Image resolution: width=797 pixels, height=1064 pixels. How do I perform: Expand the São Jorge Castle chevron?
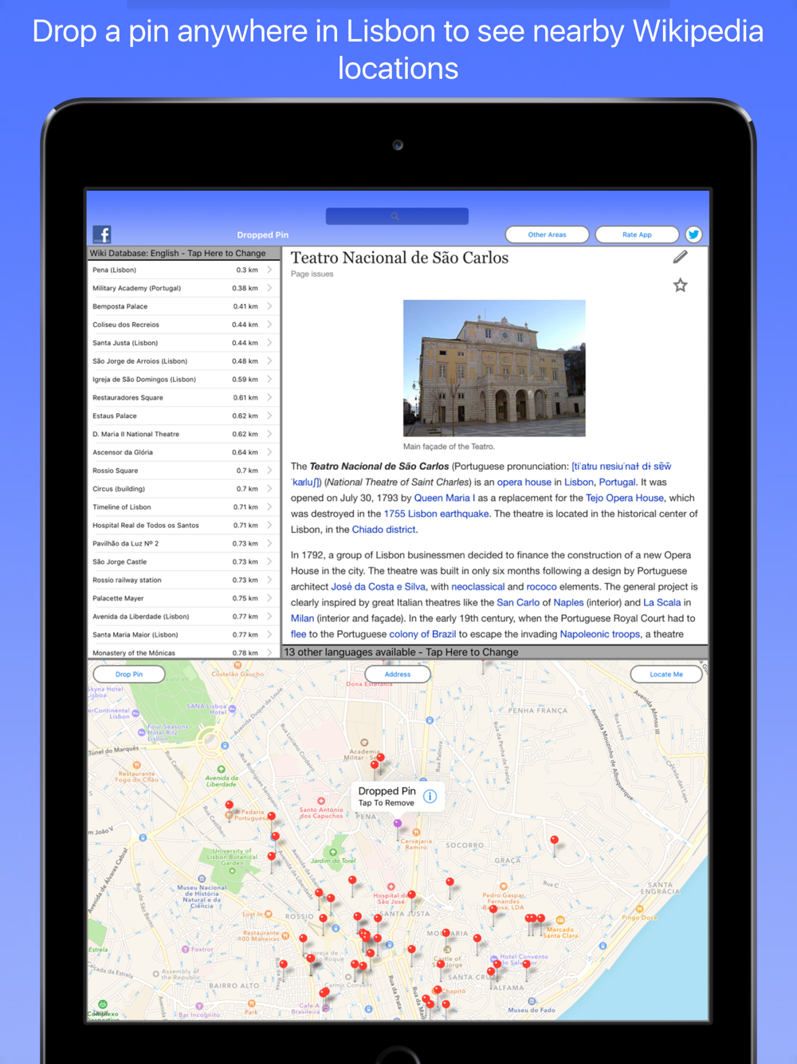[269, 562]
